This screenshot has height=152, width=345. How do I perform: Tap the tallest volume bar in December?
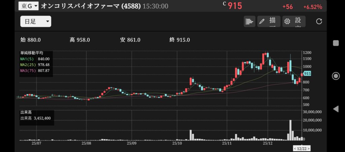(x=290, y=130)
